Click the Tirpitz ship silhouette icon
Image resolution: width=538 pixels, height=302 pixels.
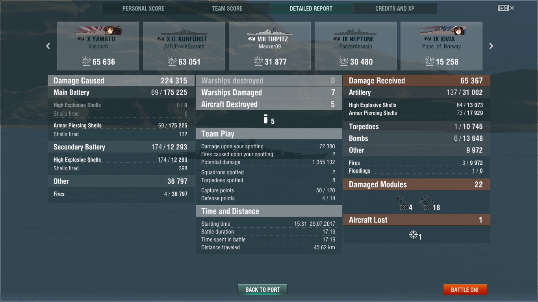tap(269, 31)
